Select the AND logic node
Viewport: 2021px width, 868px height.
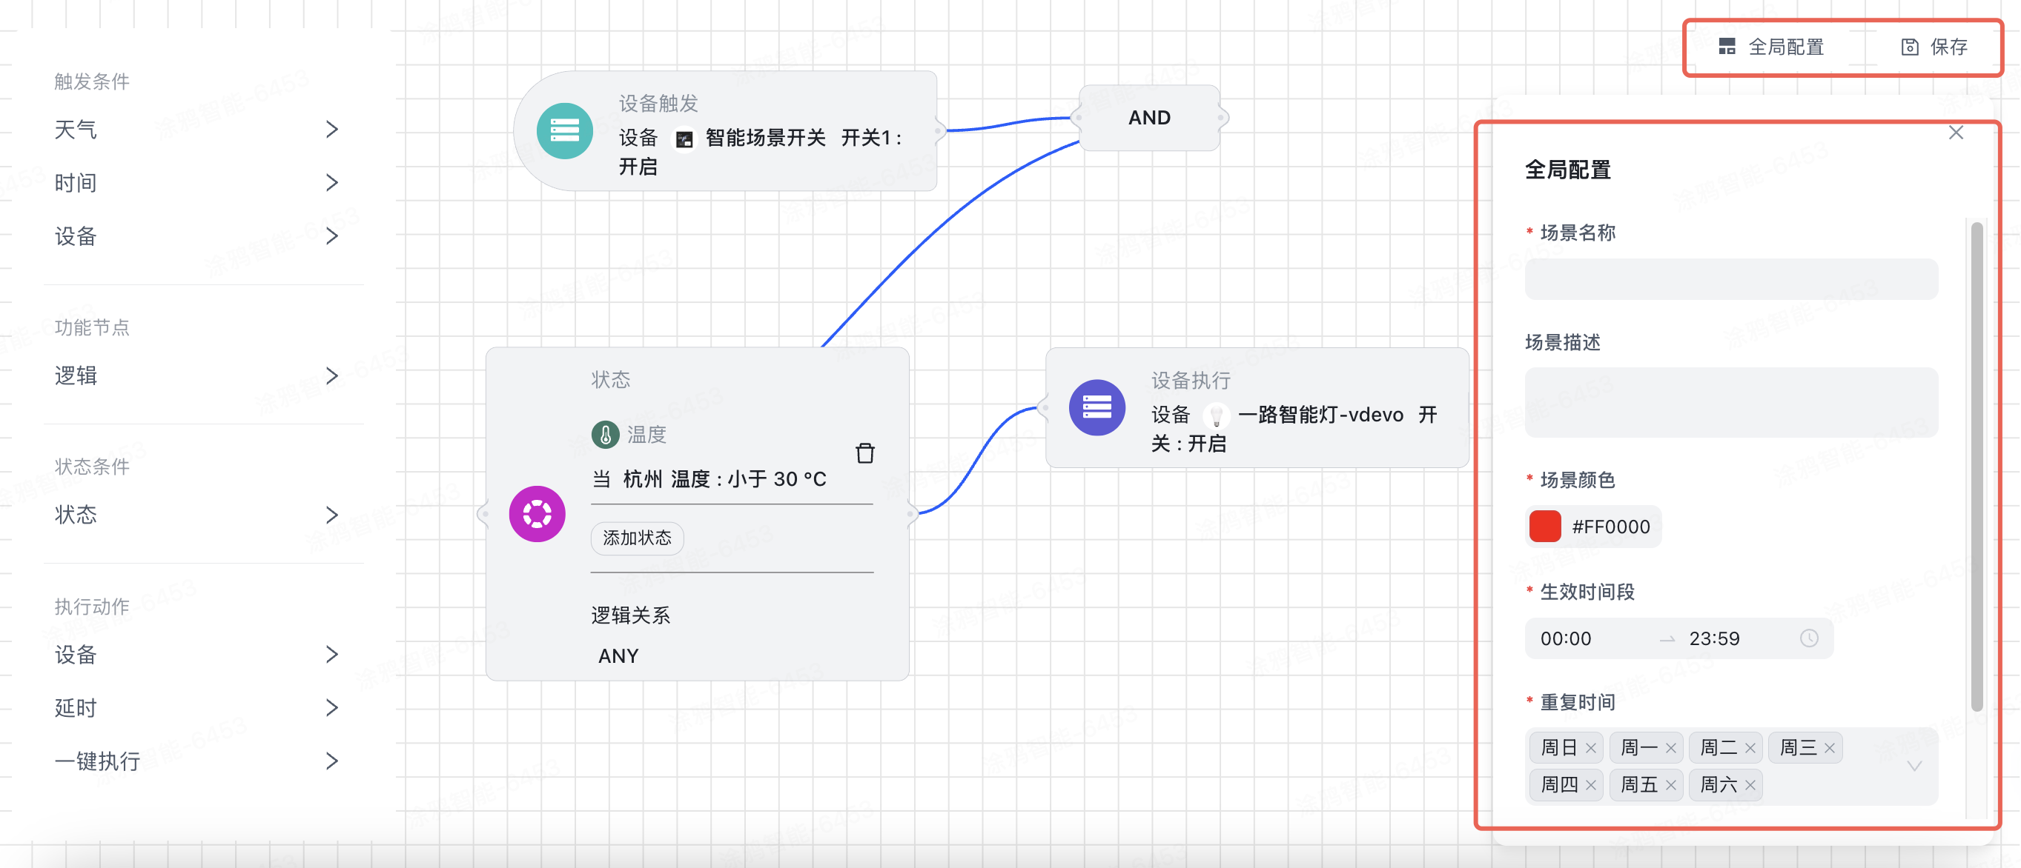(x=1149, y=118)
